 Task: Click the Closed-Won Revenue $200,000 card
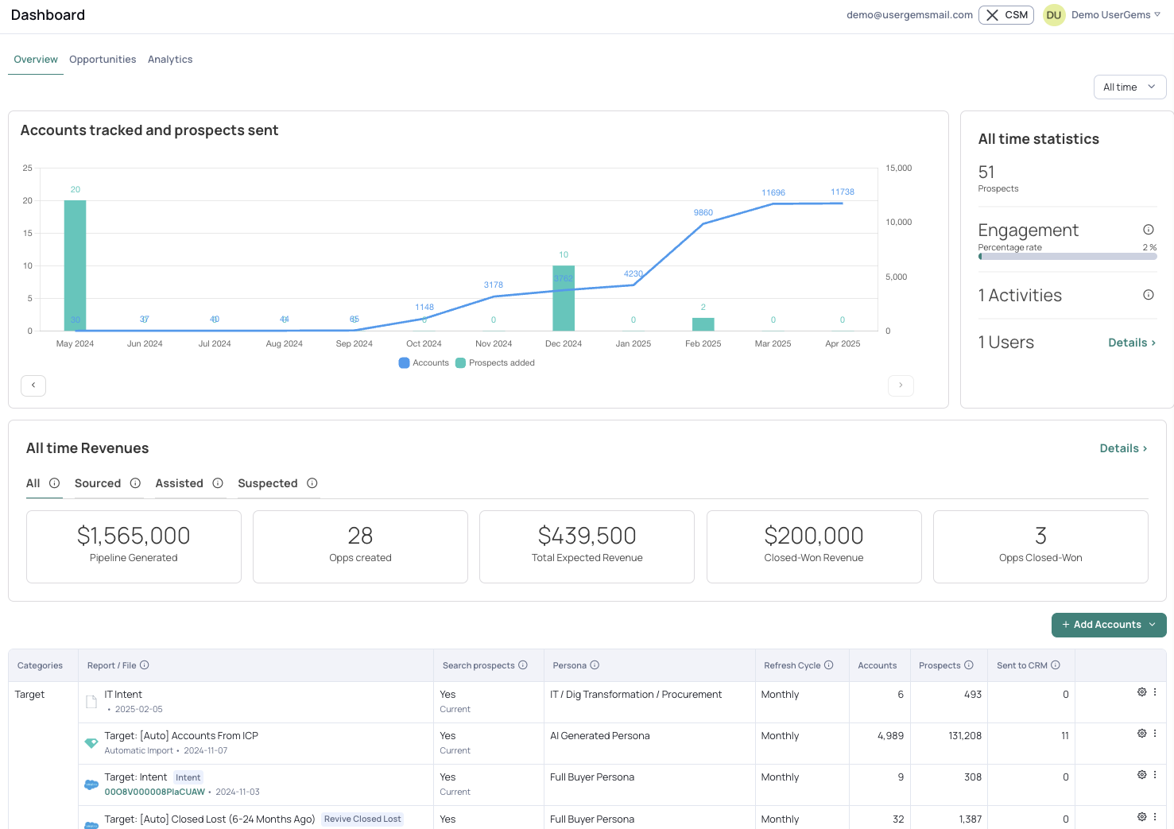(x=814, y=547)
